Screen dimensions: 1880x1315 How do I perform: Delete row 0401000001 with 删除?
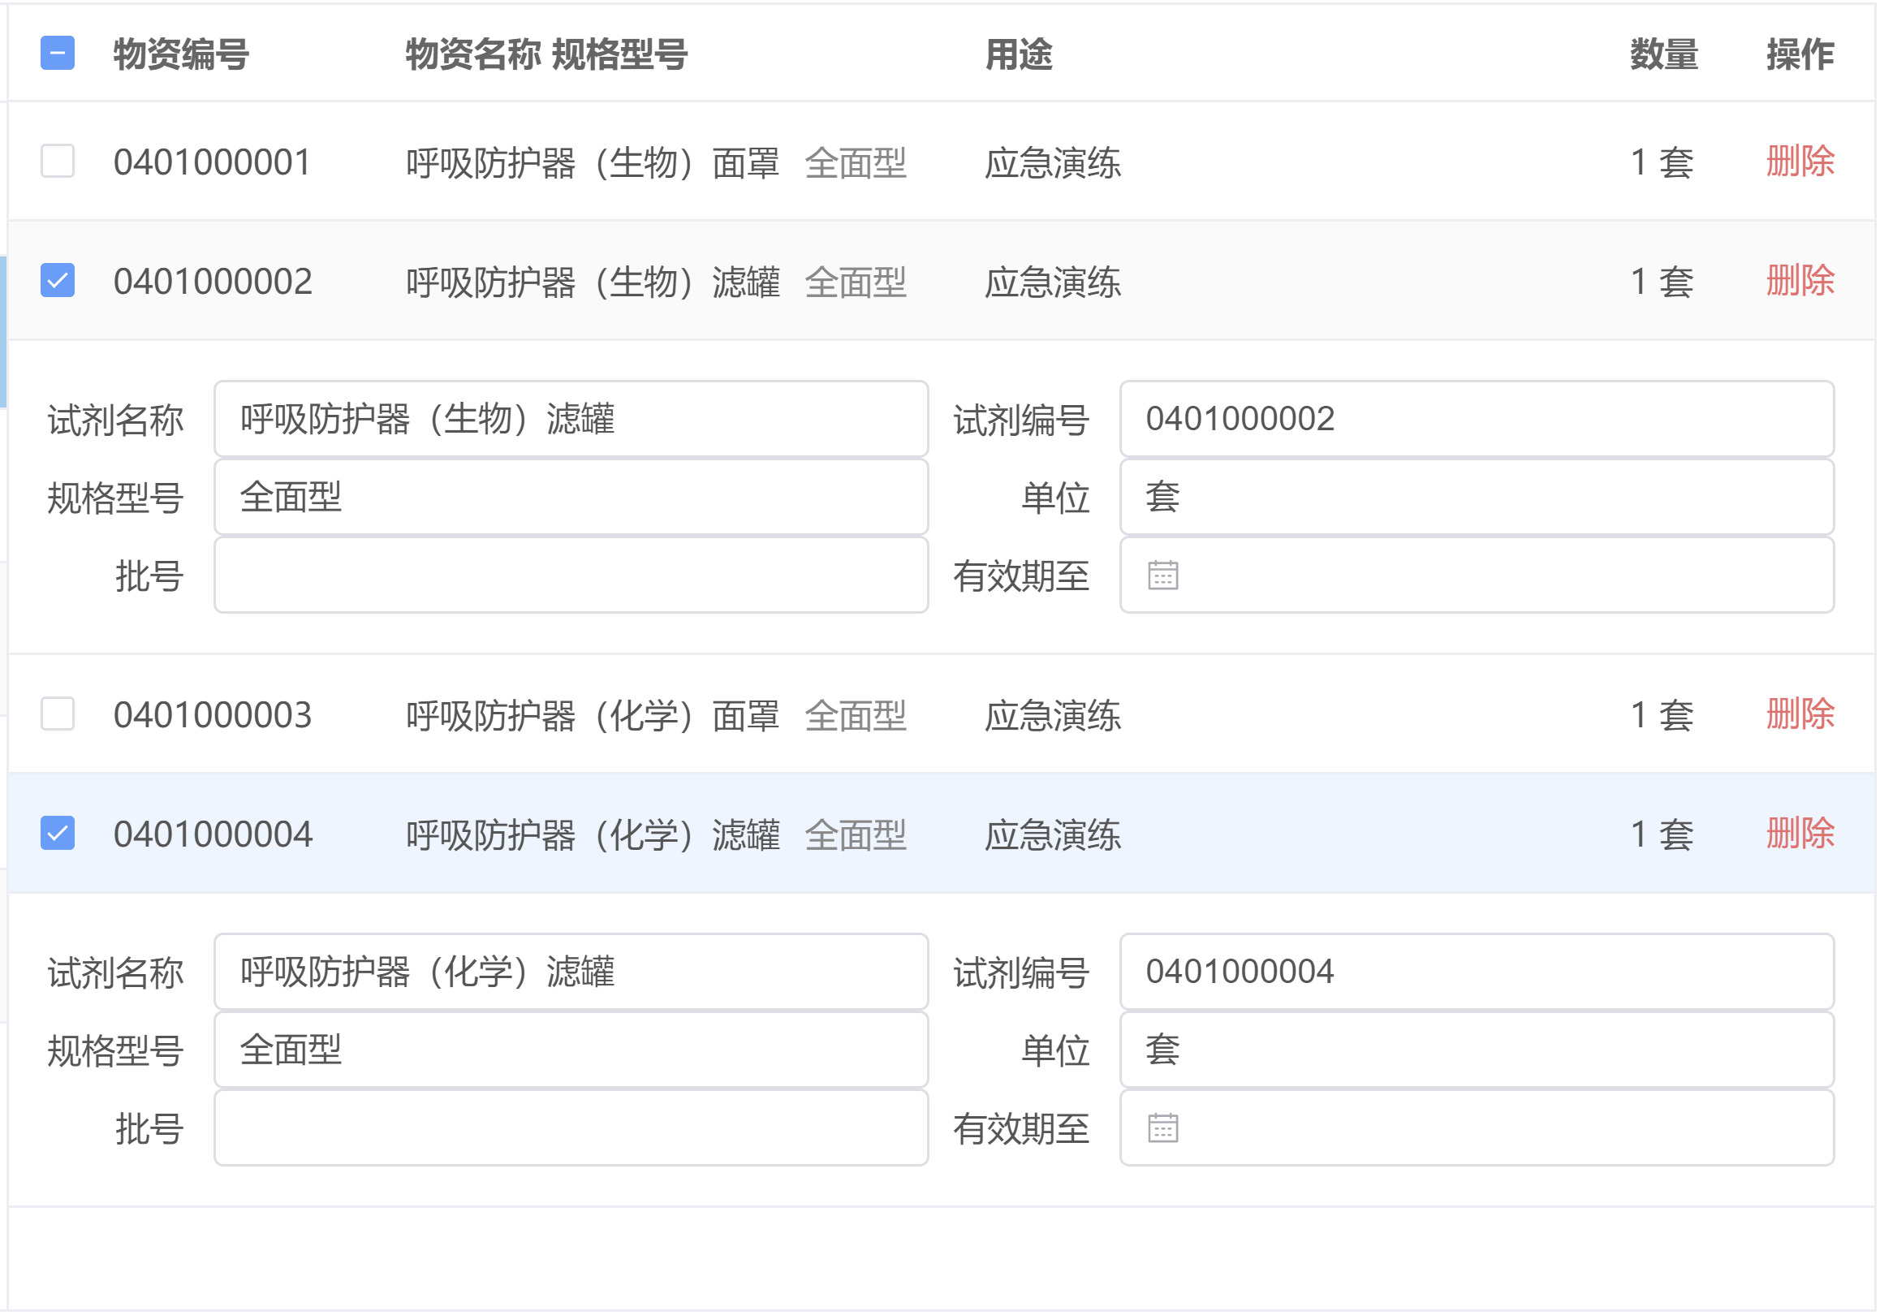(x=1800, y=162)
